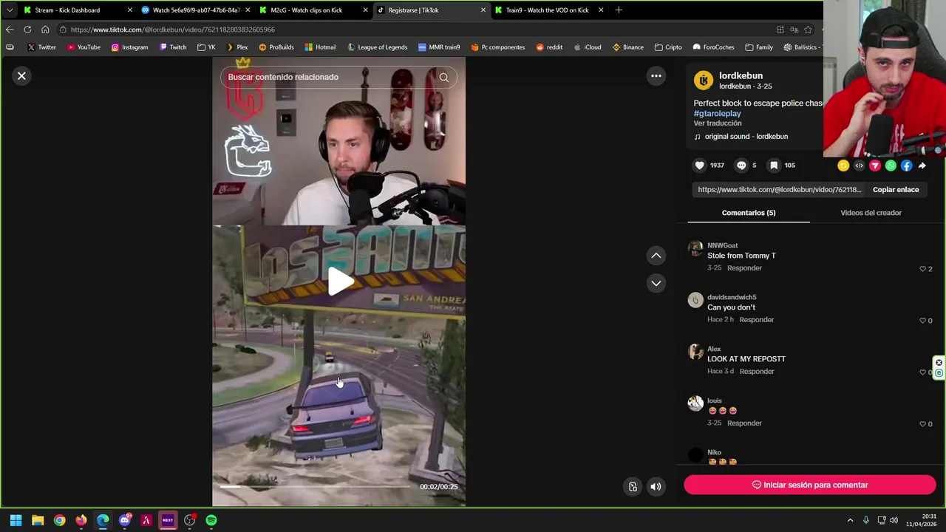The height and width of the screenshot is (532, 946).
Task: Like NNWGoat's comment heart
Action: [922, 269]
